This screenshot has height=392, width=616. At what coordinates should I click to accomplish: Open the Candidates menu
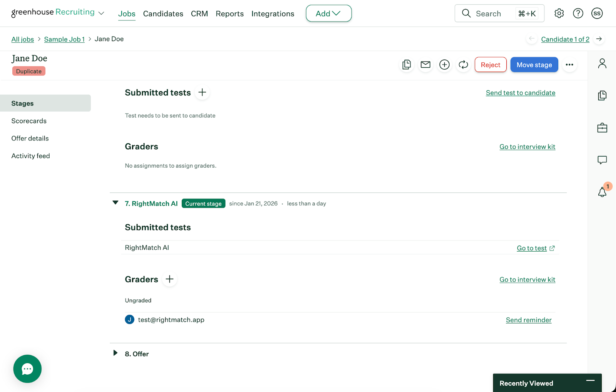tap(163, 14)
